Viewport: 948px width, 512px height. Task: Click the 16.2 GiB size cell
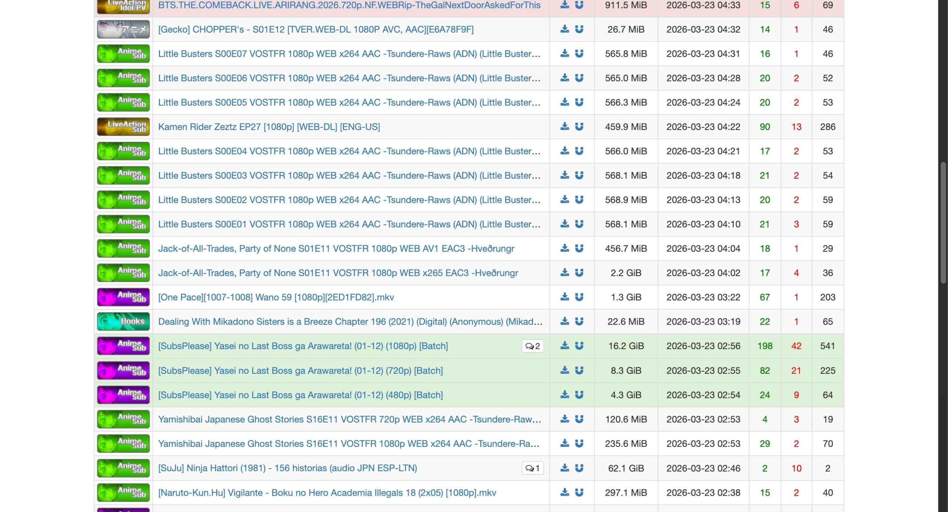626,346
